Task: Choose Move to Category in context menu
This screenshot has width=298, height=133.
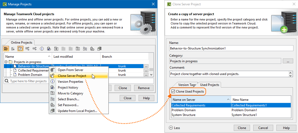Action: 71,93
